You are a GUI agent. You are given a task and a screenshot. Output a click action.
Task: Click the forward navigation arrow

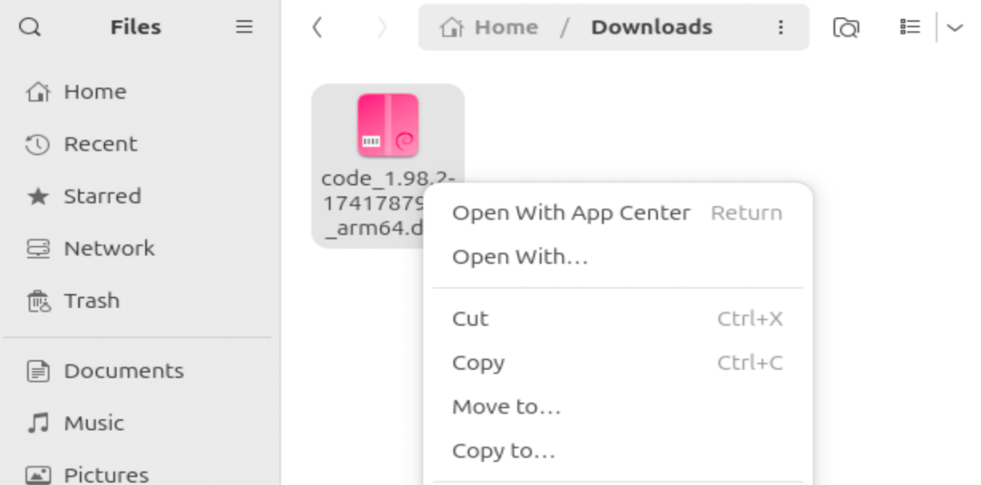(x=382, y=27)
